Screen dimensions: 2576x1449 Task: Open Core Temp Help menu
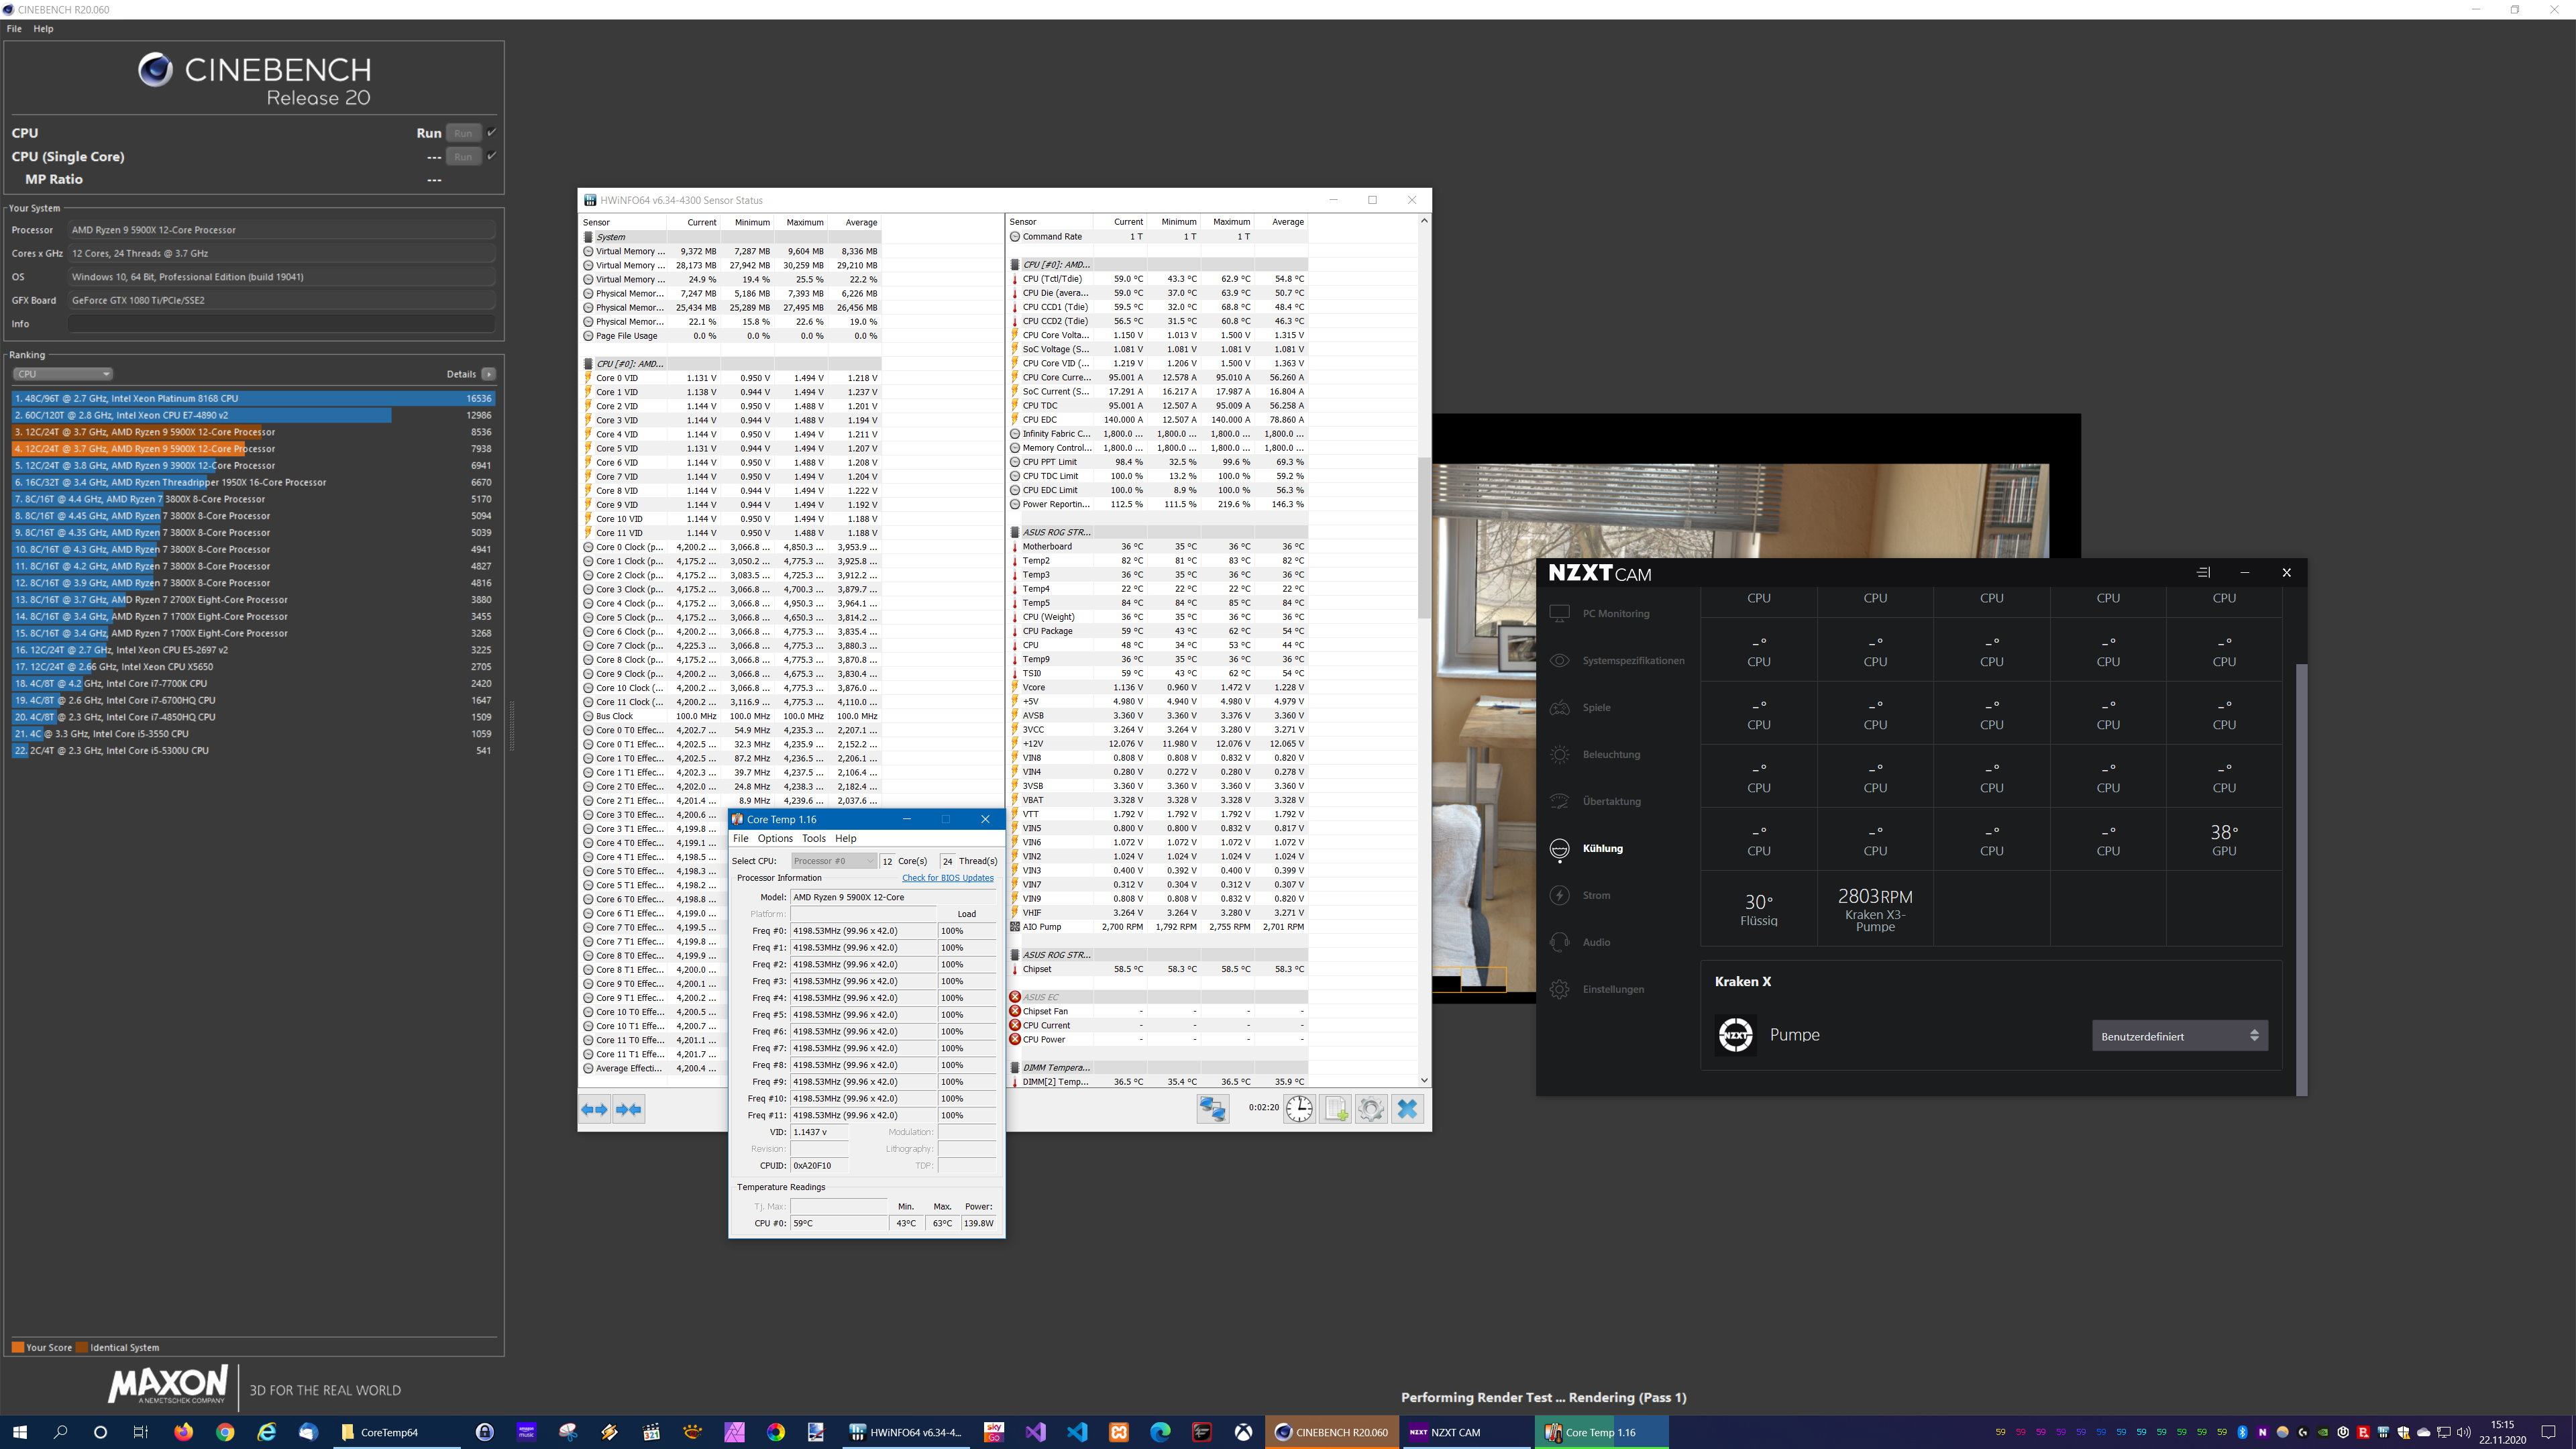(x=846, y=838)
